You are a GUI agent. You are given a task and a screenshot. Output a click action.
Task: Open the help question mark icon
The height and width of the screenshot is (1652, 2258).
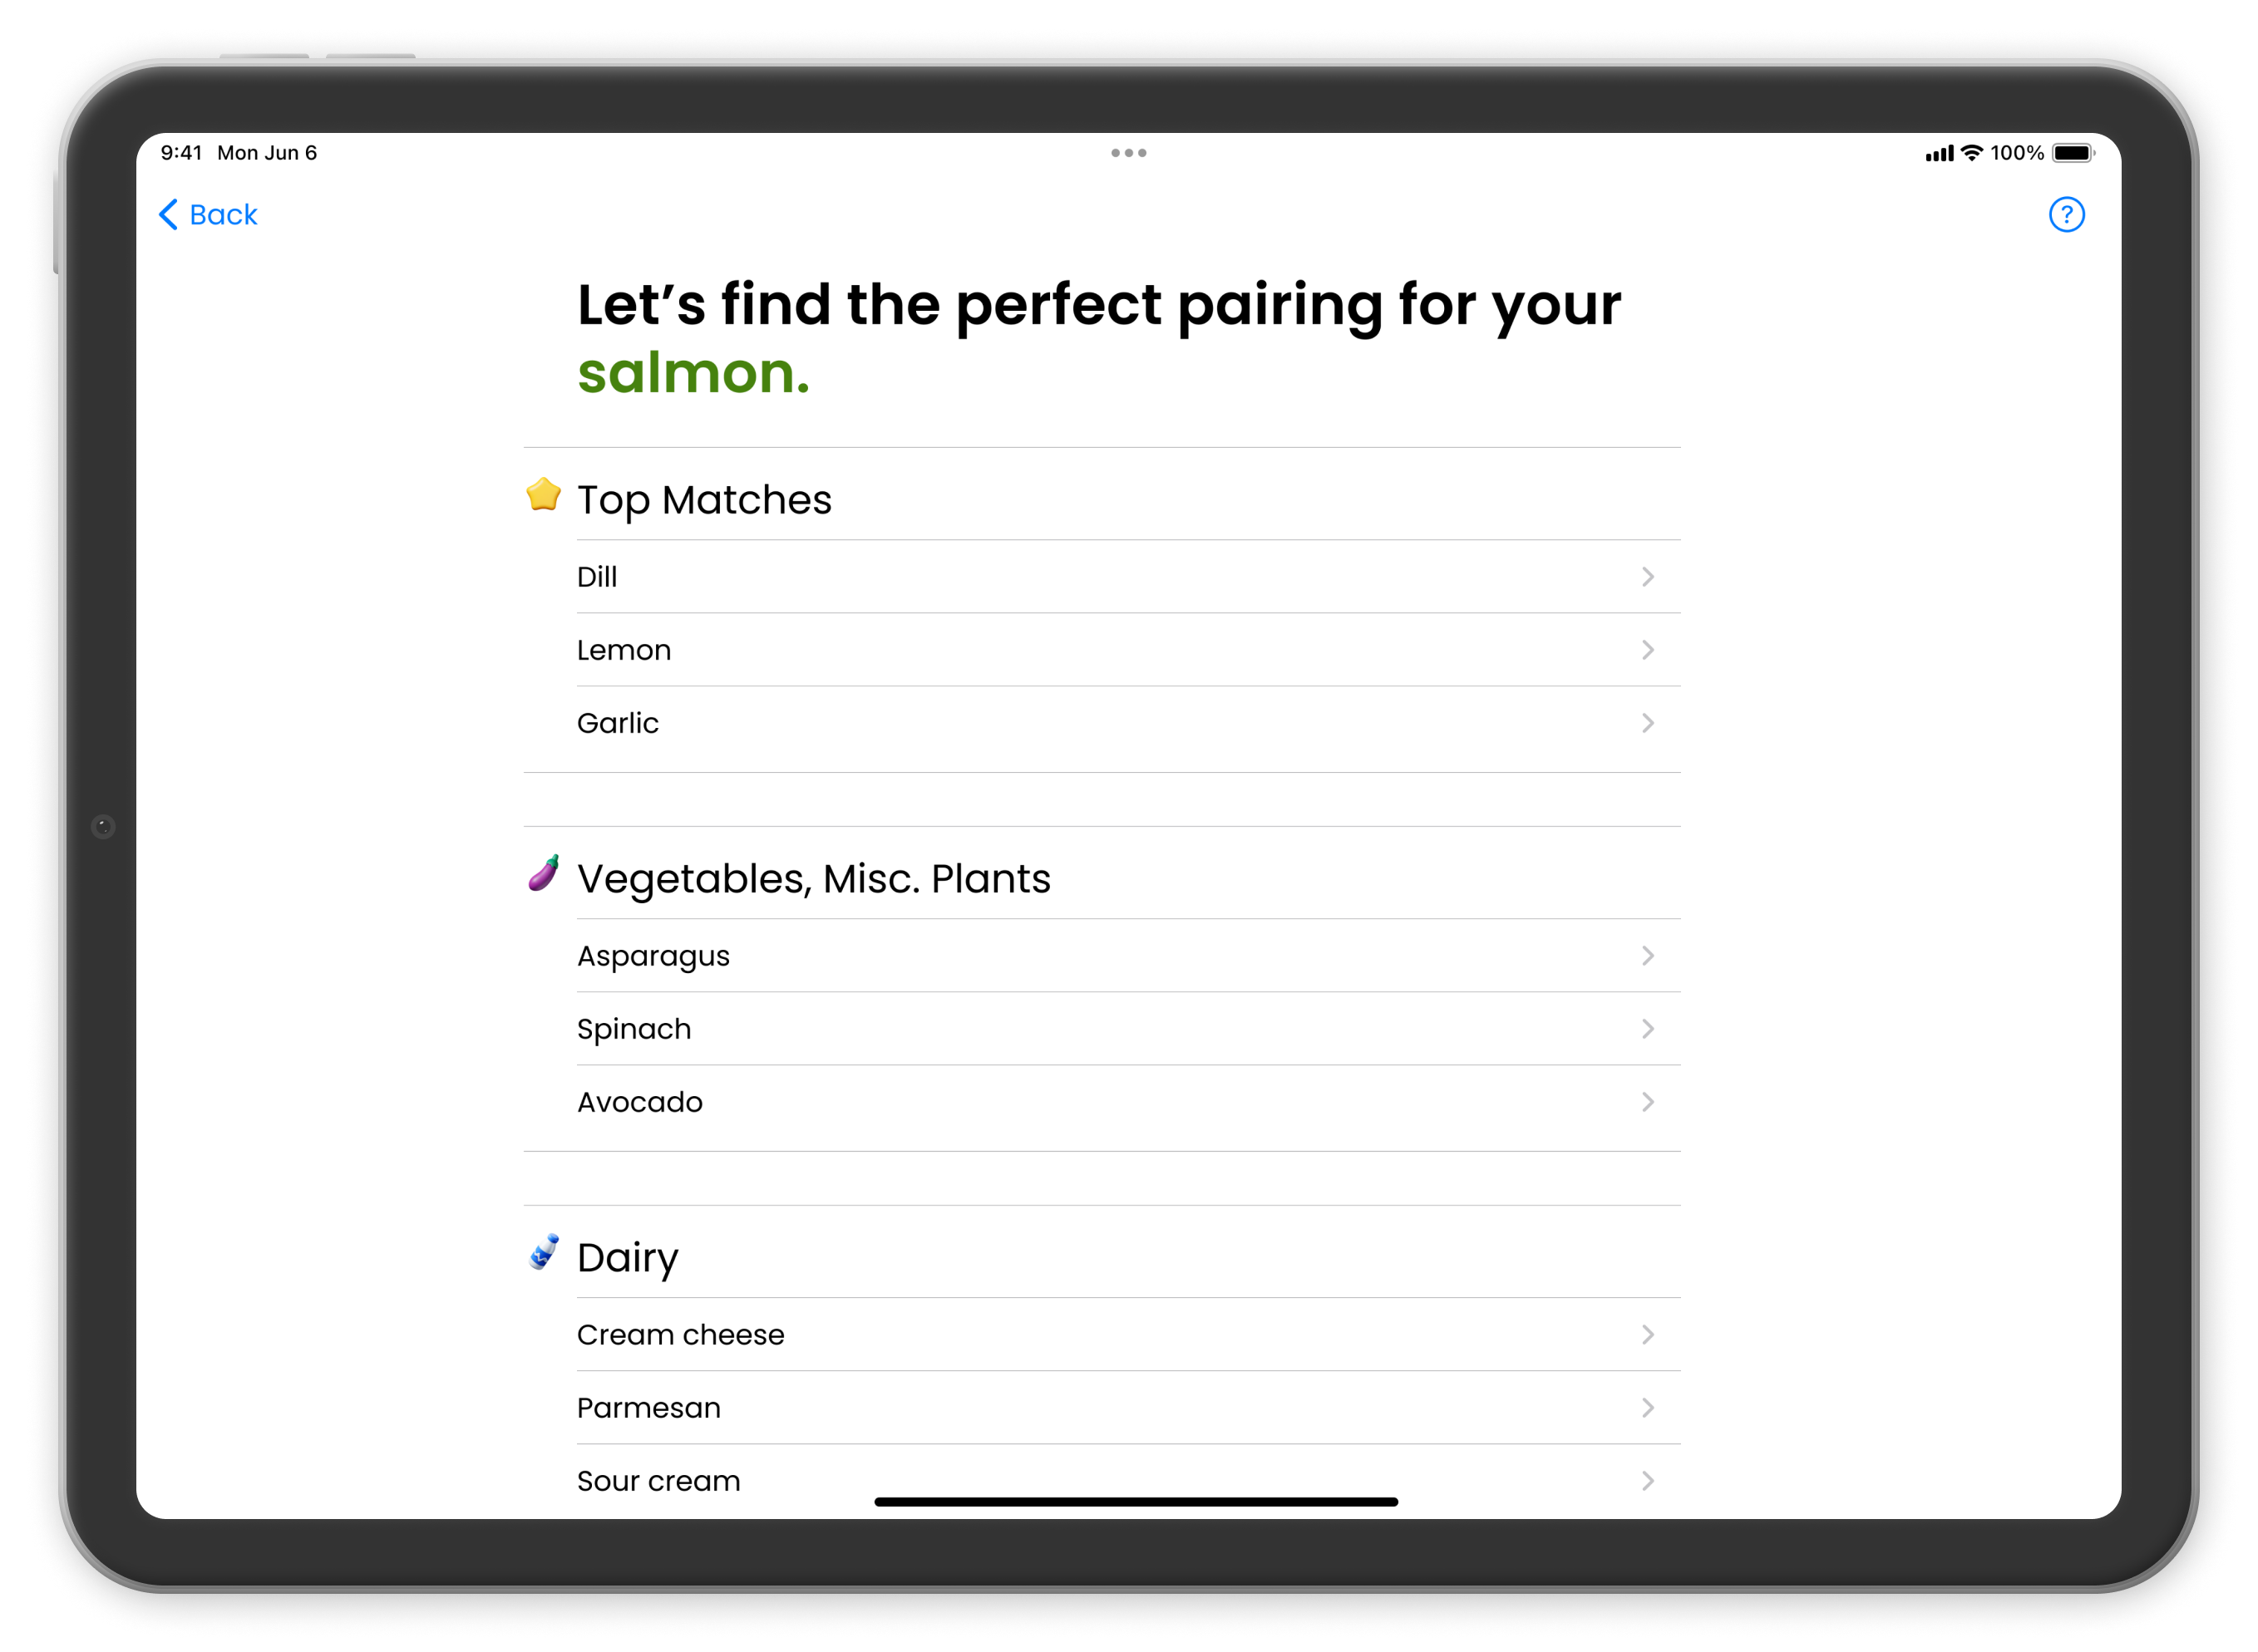tap(2067, 215)
